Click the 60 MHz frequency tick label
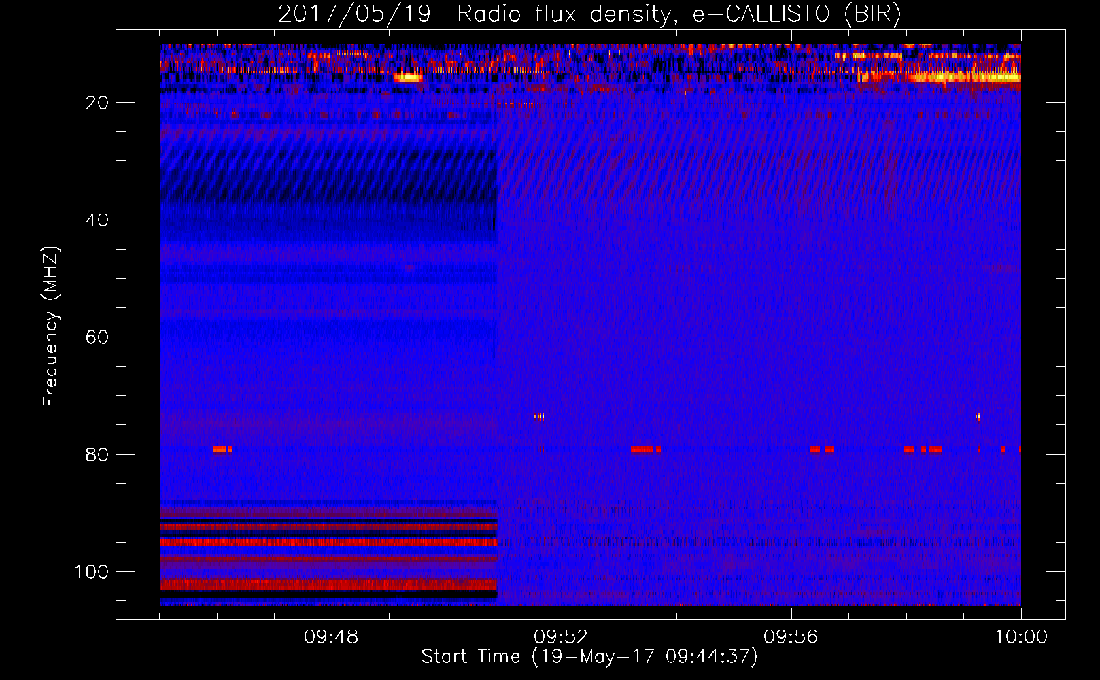This screenshot has width=1100, height=680. 98,338
